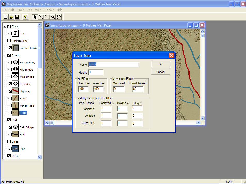The image size is (246, 184).
Task: Toggle the Dike layer checkbox
Action: point(10,149)
